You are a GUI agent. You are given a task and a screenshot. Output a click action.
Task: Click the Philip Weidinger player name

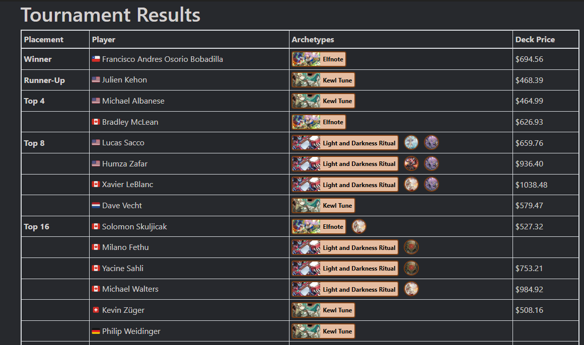tap(131, 331)
